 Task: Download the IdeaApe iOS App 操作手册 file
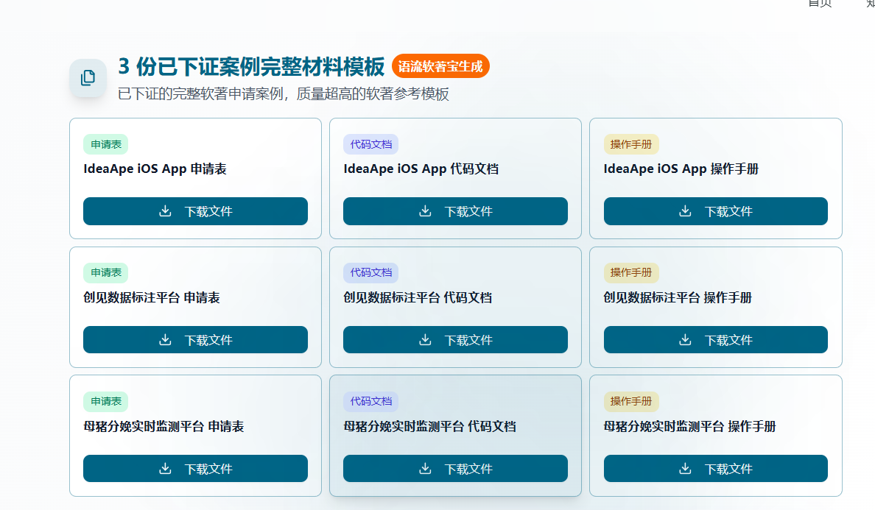tap(715, 211)
